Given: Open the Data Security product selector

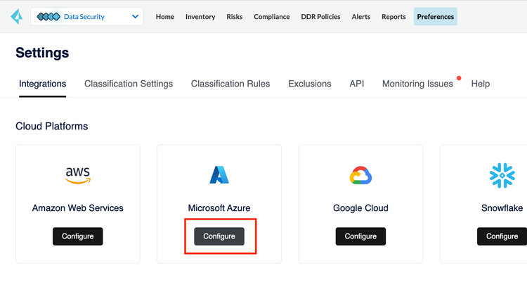Looking at the screenshot, I should click(x=87, y=16).
